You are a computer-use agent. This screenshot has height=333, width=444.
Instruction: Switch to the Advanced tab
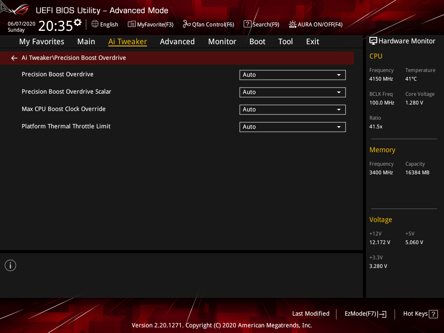[x=177, y=42]
